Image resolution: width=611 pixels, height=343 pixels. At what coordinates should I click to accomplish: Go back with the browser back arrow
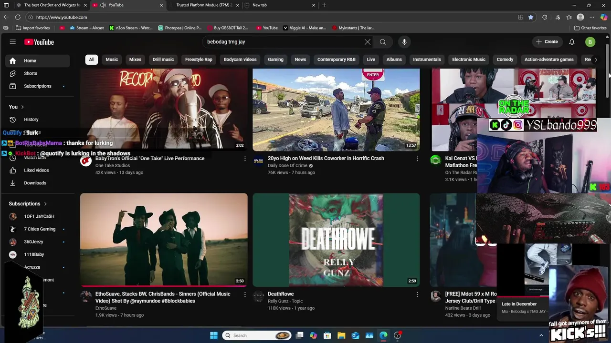6,17
